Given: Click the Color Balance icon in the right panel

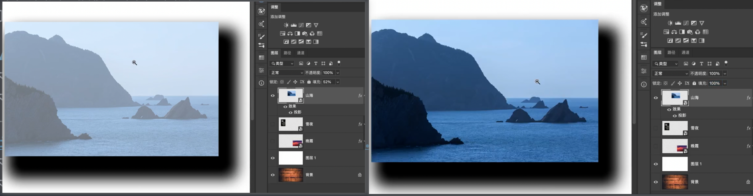Looking at the screenshot, I should point(674,32).
